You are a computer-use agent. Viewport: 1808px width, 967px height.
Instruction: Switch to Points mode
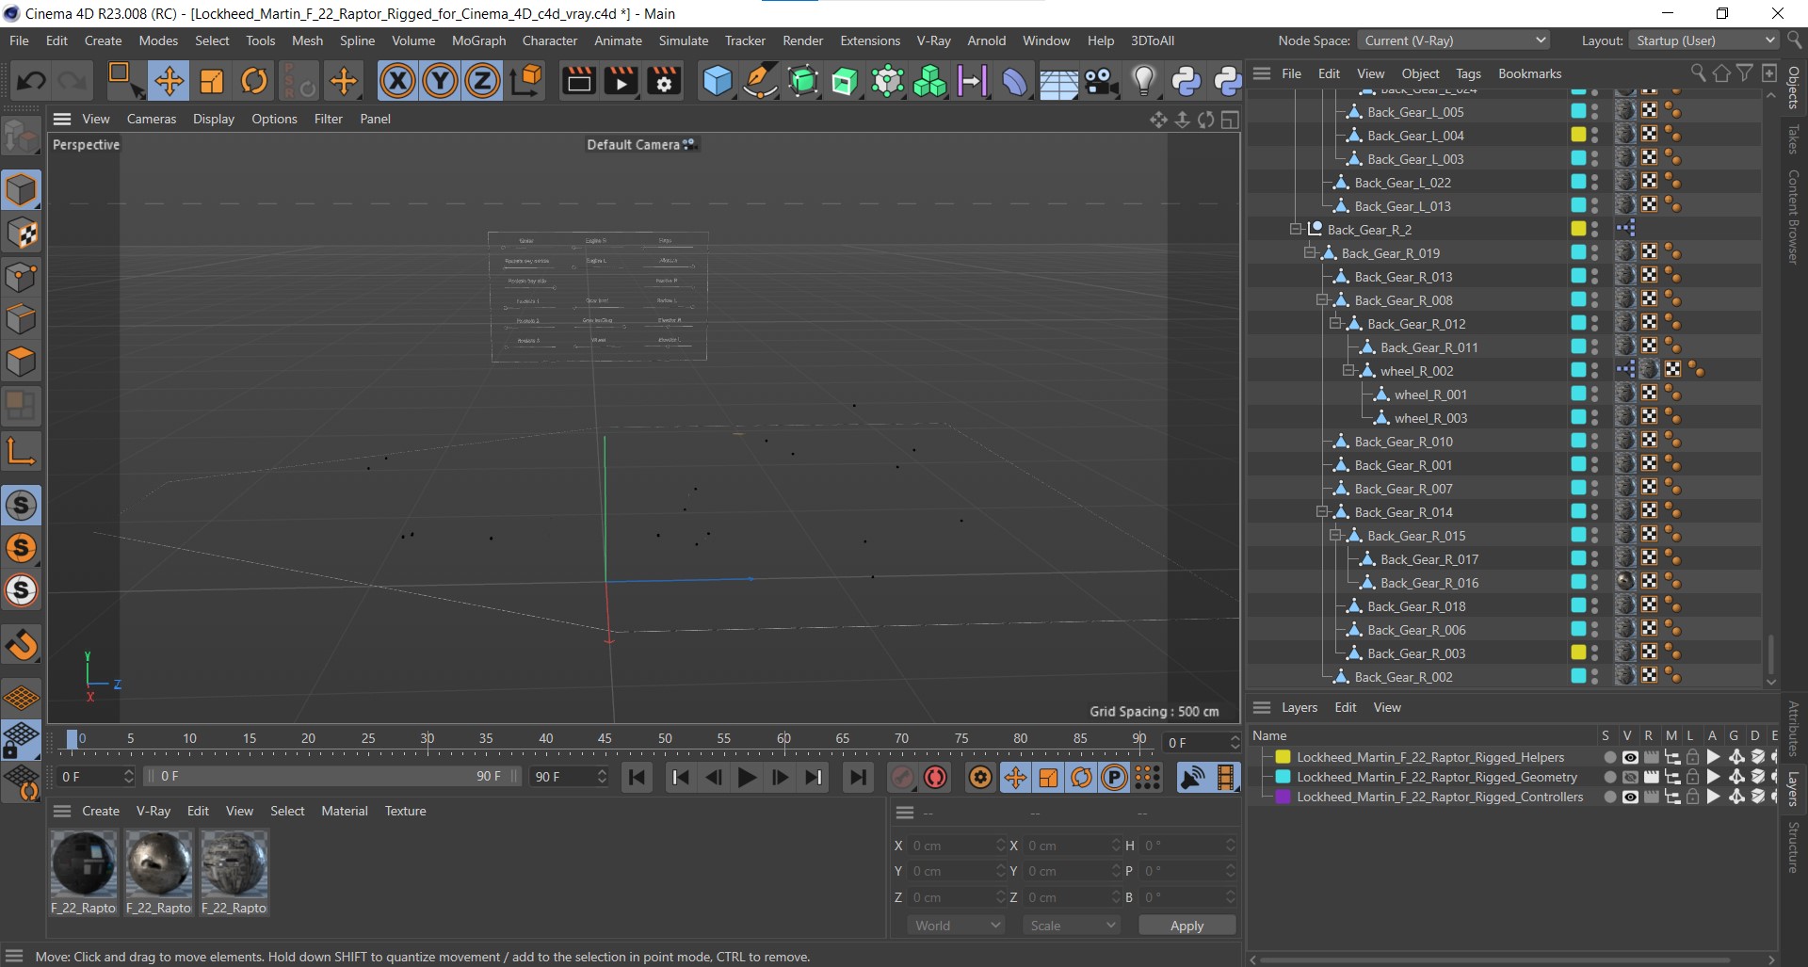[21, 277]
